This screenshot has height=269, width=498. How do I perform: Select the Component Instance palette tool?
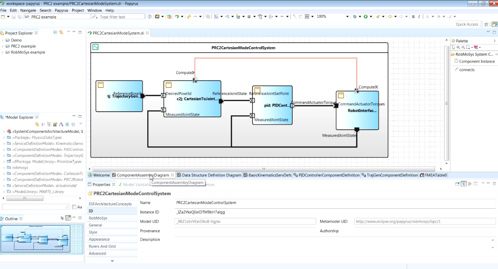pos(477,61)
